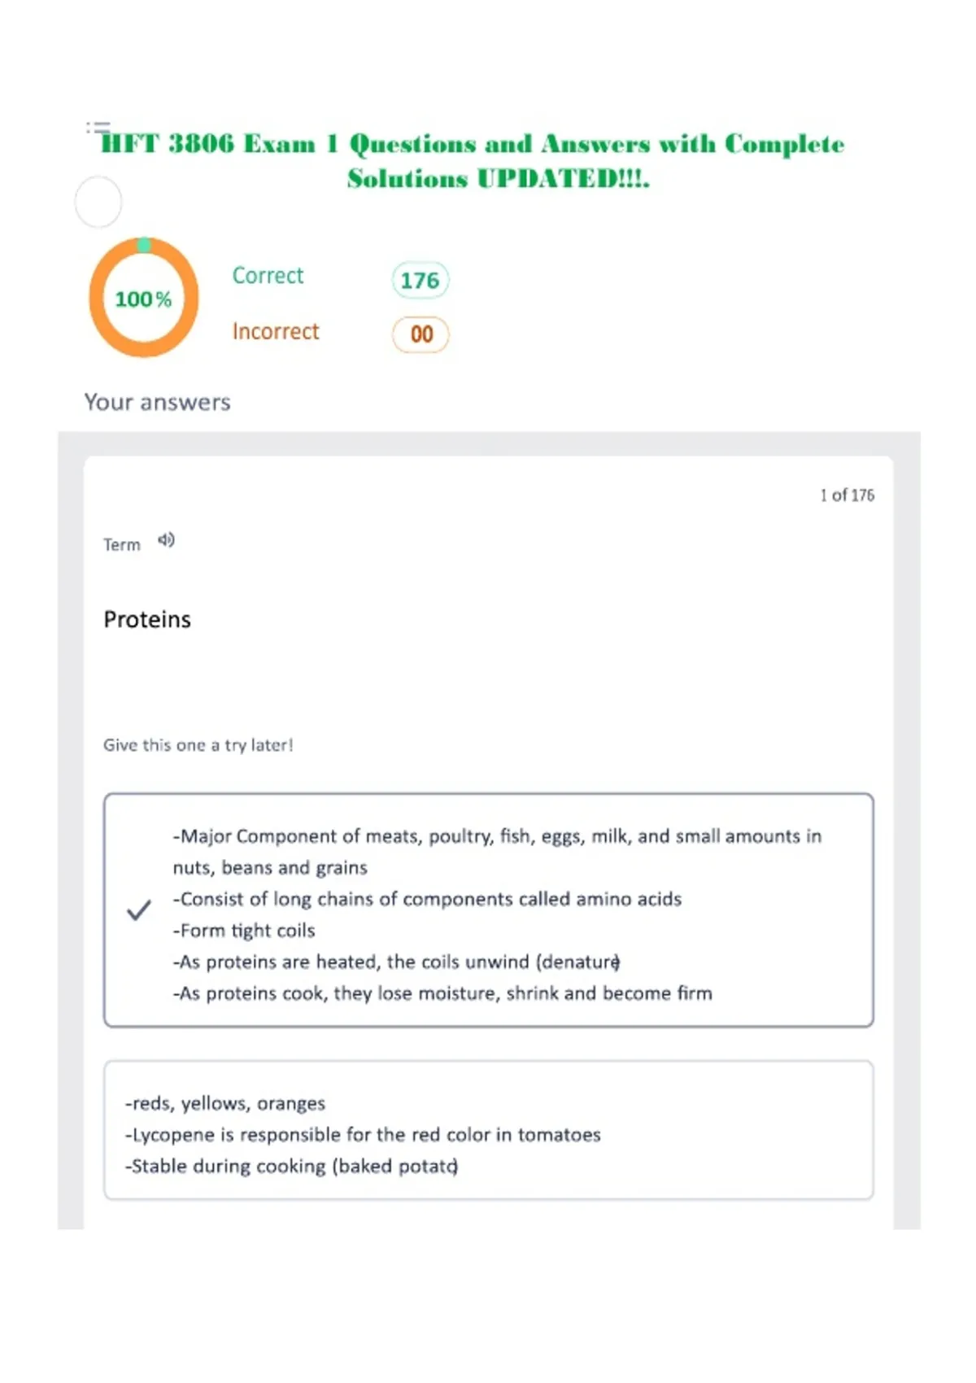Click the Incorrect label
This screenshot has height=1383, width=976.
click(x=276, y=332)
